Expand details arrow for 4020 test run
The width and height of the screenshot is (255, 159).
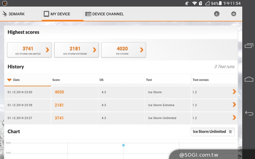[x=234, y=92]
